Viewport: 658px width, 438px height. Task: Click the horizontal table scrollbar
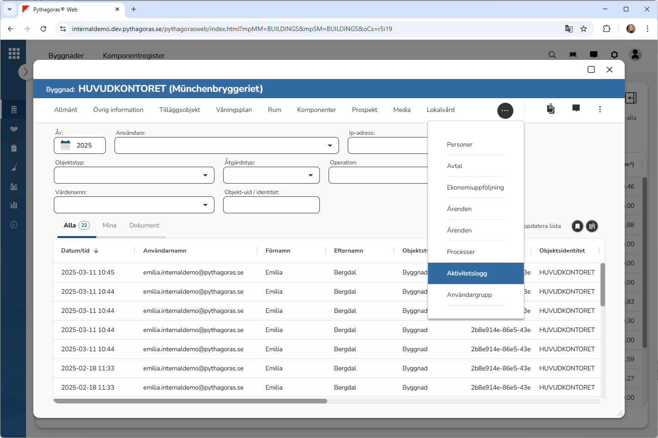pos(190,401)
